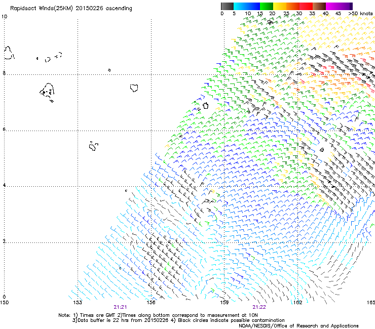The image size is (375, 329).
Task: Click the legend tick label '25'
Action: click(286, 14)
